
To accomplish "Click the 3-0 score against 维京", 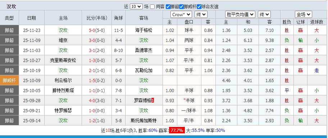I will pyautogui.click(x=92, y=40).
